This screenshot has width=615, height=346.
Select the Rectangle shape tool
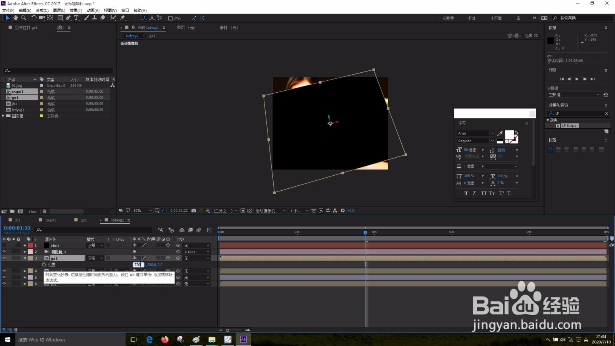click(60, 18)
